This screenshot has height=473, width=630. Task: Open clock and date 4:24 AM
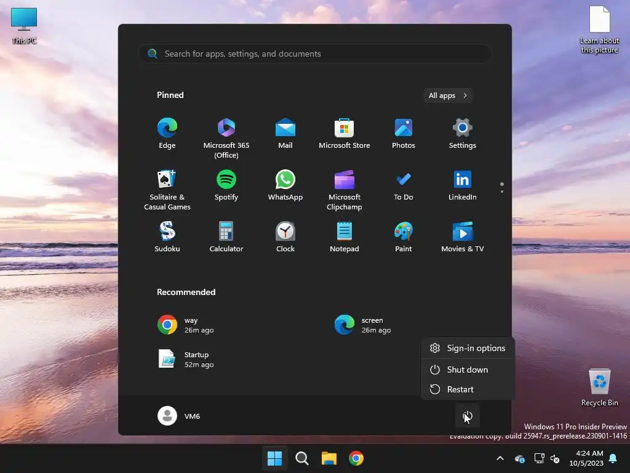coord(586,458)
